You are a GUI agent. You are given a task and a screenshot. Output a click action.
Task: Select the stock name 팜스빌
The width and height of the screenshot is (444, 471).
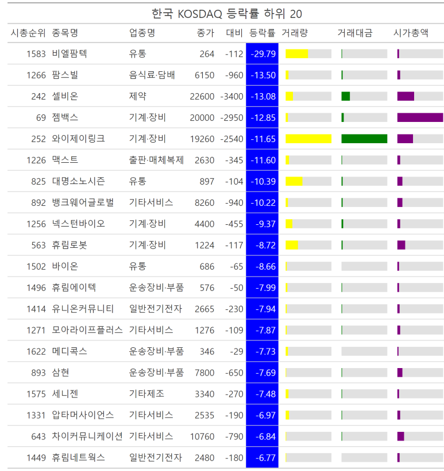pos(65,75)
